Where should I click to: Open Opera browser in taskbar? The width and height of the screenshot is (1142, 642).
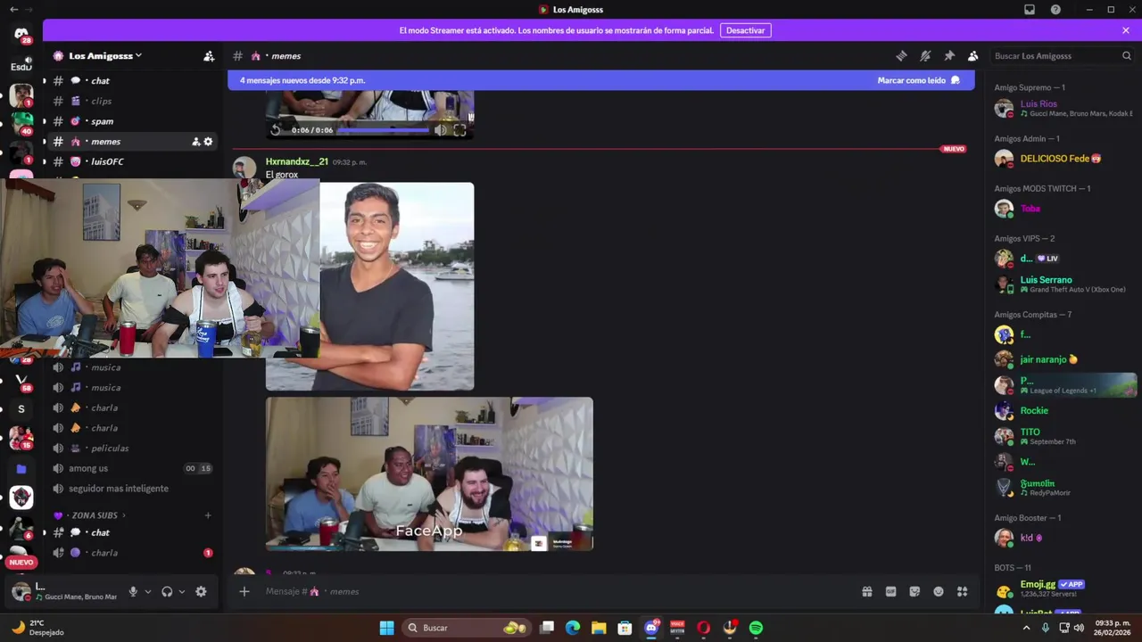pos(703,628)
